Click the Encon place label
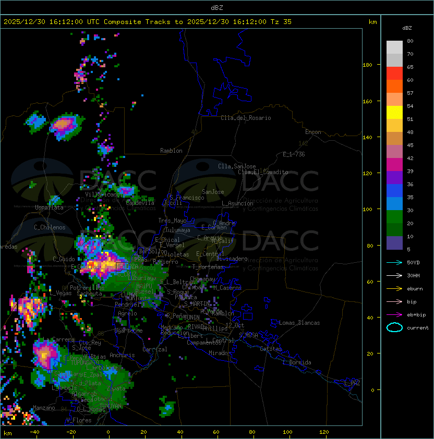The image size is (434, 439). tap(313, 132)
